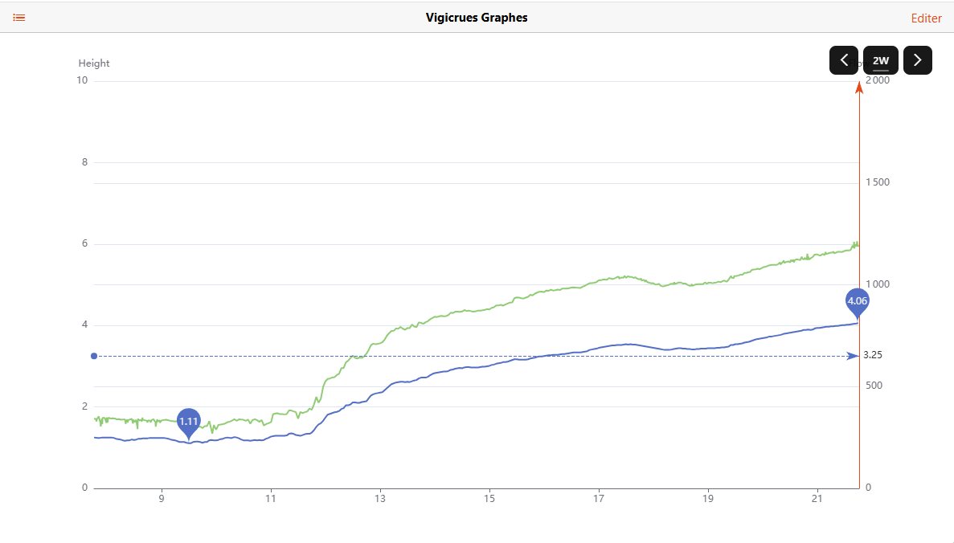954x543 pixels.
Task: Click the Editer link
Action: click(x=926, y=18)
